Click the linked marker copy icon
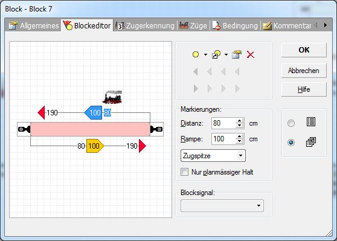This screenshot has width=337, height=241. pyautogui.click(x=216, y=54)
